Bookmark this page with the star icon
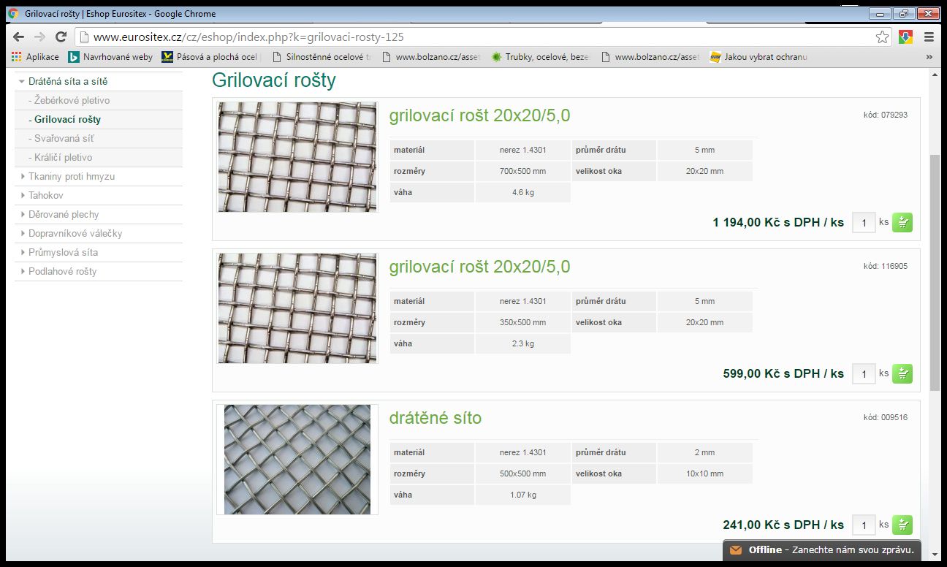Viewport: 947px width, 567px height. click(x=882, y=37)
